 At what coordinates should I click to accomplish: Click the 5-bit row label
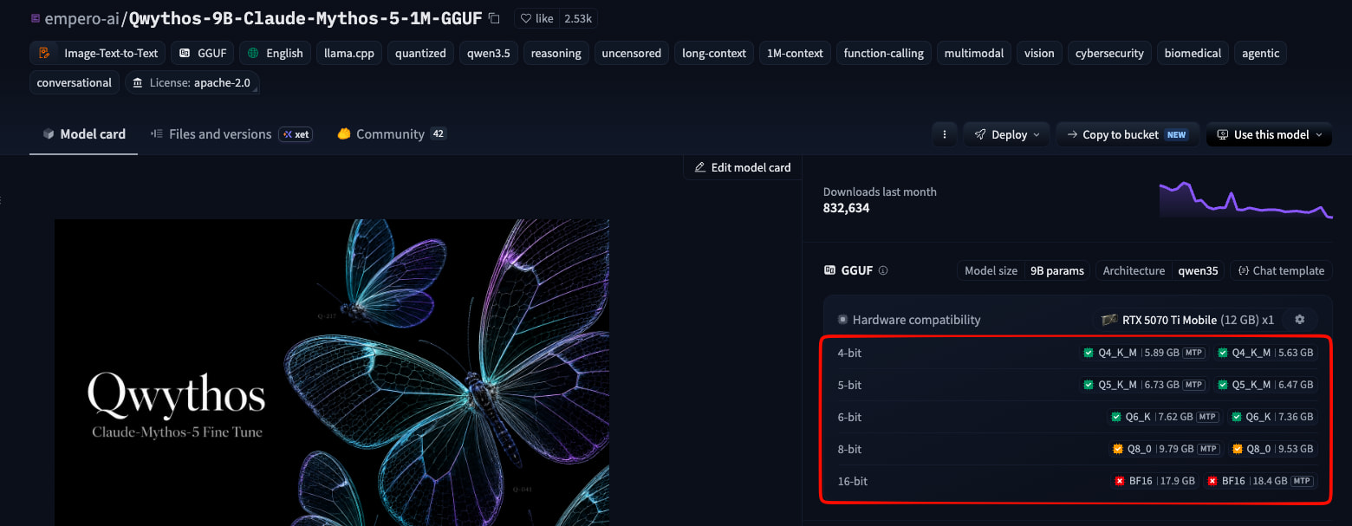849,385
